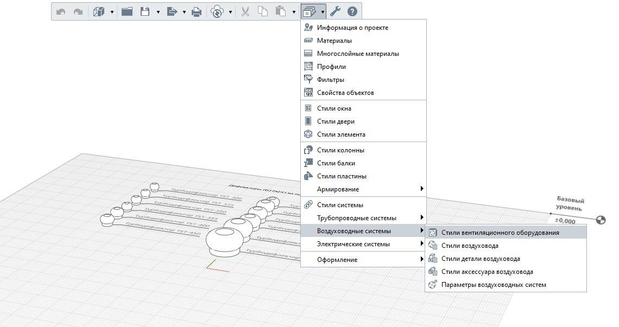Open 'Стили балки' menu item
The height and width of the screenshot is (327, 619).
364,163
